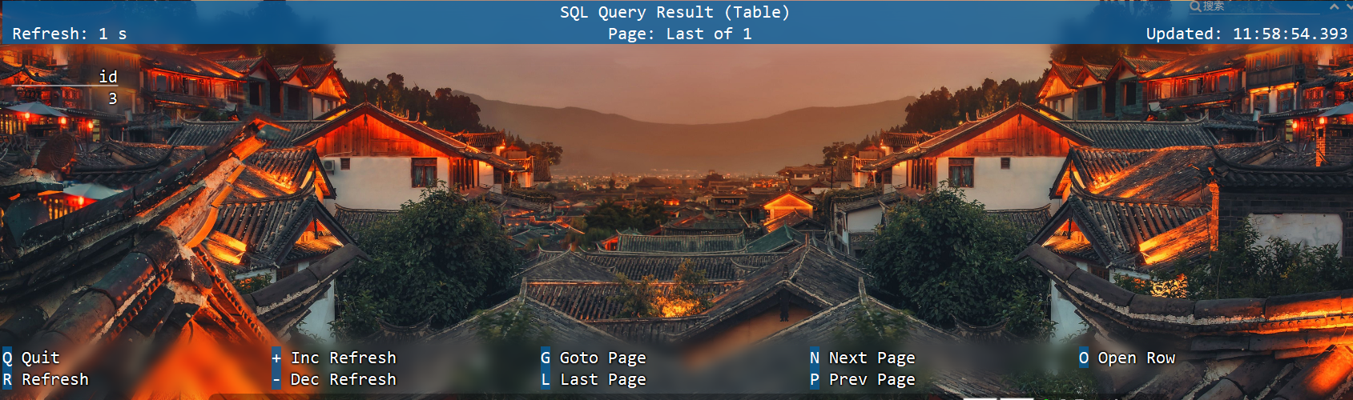The image size is (1353, 400).
Task: Click the 'G Goto Page' command
Action: (593, 358)
